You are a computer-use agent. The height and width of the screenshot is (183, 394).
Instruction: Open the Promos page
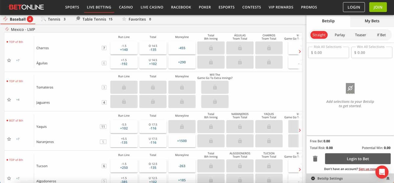click(309, 7)
